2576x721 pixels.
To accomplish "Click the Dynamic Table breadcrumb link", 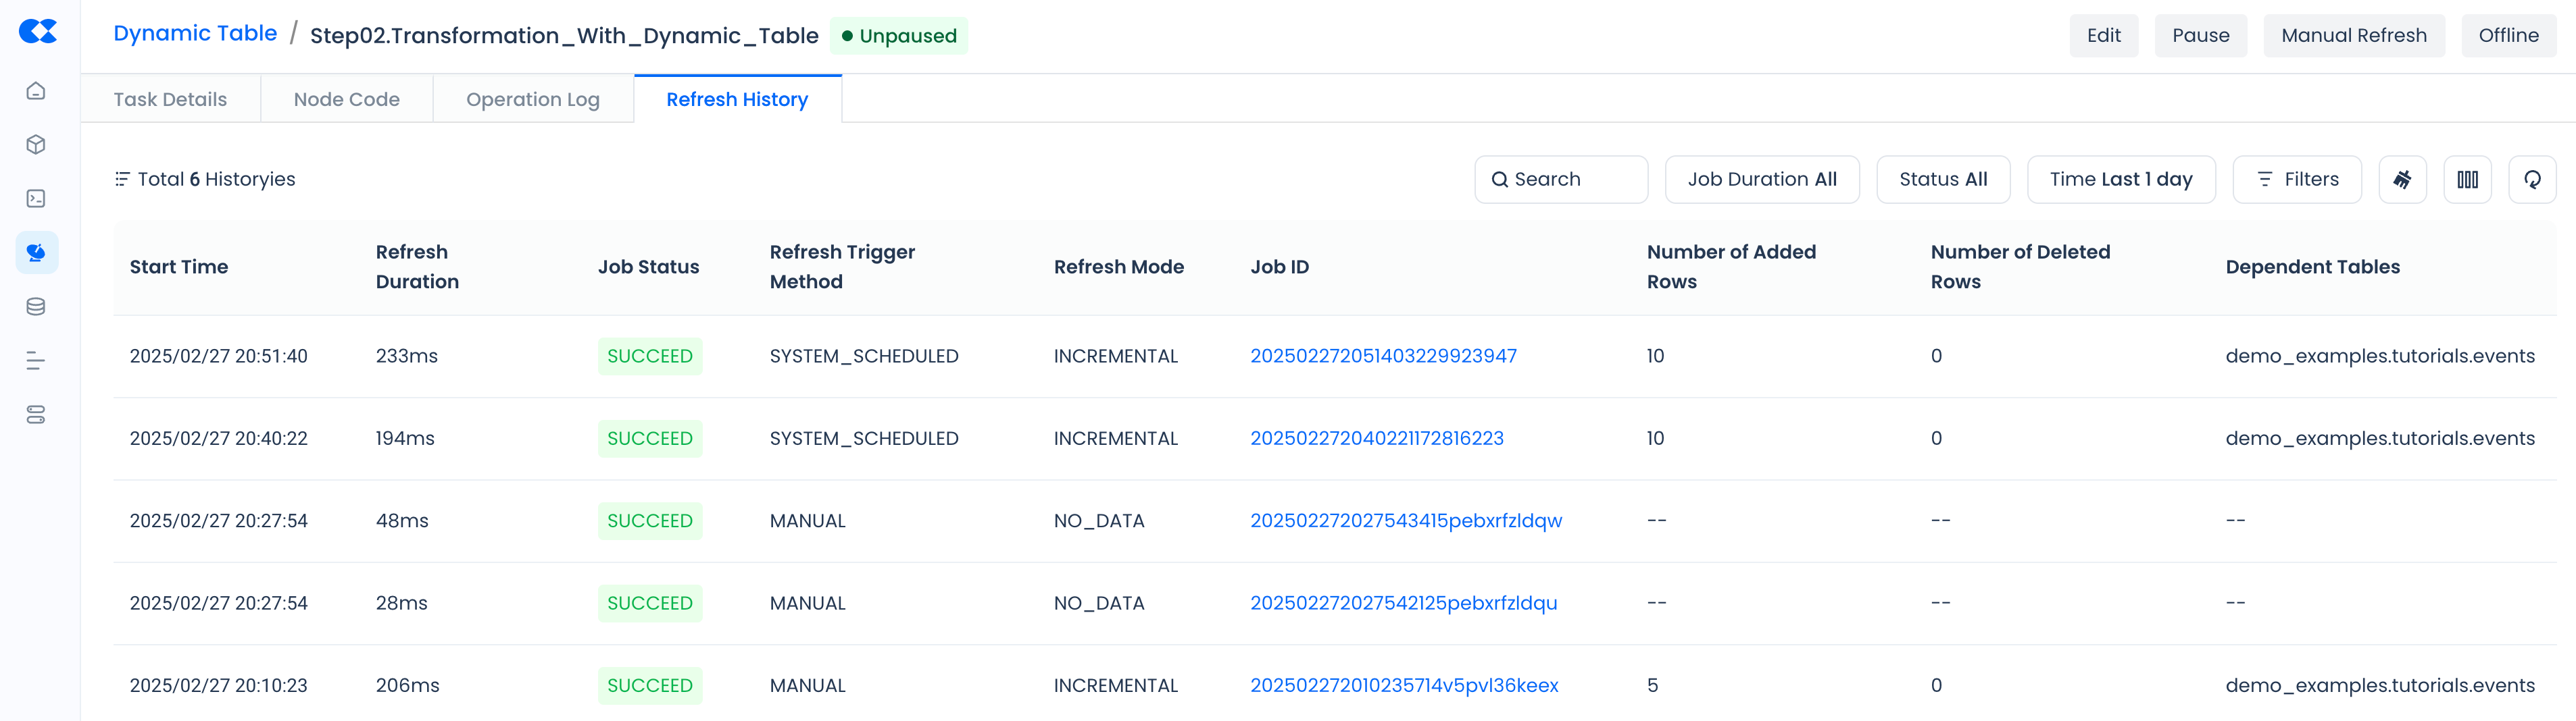I will pyautogui.click(x=195, y=34).
